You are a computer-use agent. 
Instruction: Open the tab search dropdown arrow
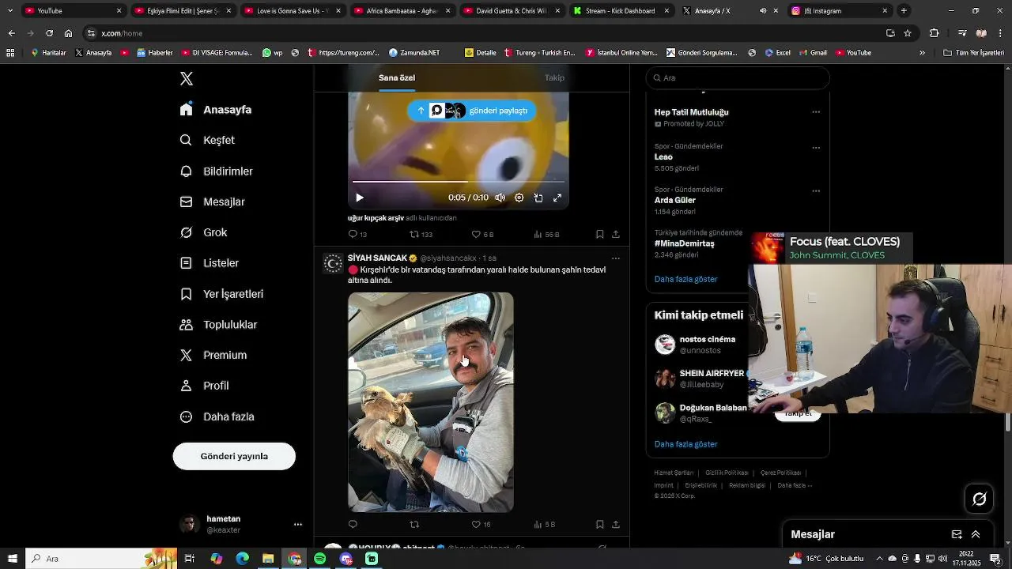coord(11,11)
